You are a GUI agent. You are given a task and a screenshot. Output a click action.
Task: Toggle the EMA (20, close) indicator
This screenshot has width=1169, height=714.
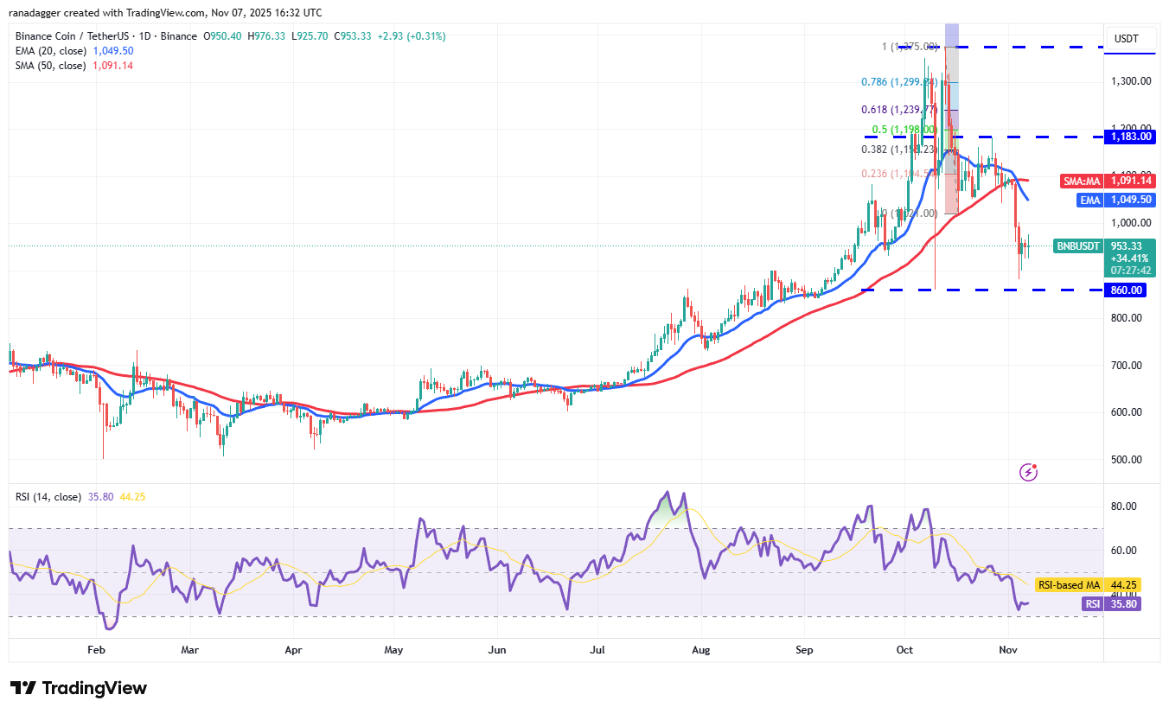(52, 50)
